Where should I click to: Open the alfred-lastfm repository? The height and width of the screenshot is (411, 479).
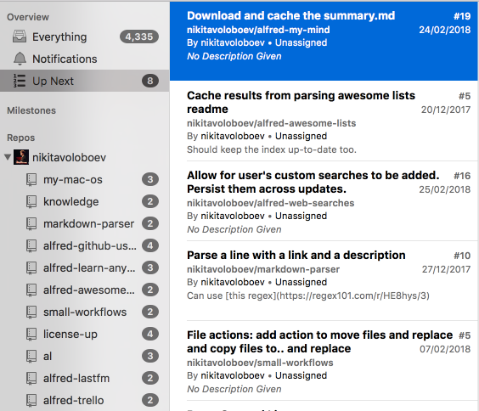coord(85,379)
